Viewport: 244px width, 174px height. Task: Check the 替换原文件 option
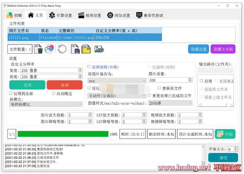point(159,88)
